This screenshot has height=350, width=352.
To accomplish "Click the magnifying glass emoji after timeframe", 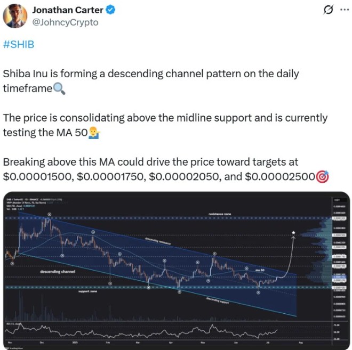I will coord(59,88).
